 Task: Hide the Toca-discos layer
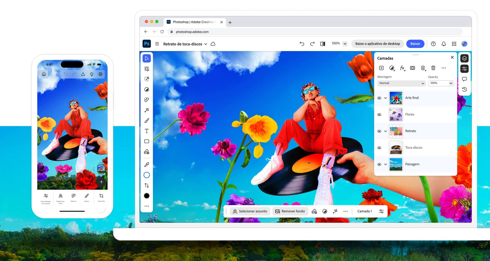379,148
